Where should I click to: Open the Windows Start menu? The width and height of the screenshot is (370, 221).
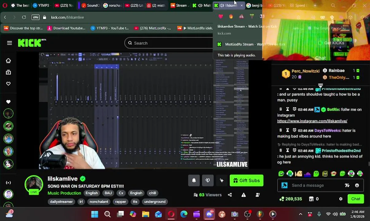pyautogui.click(x=95, y=214)
